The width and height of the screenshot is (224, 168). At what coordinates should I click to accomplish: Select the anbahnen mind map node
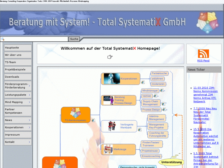(x=157, y=79)
